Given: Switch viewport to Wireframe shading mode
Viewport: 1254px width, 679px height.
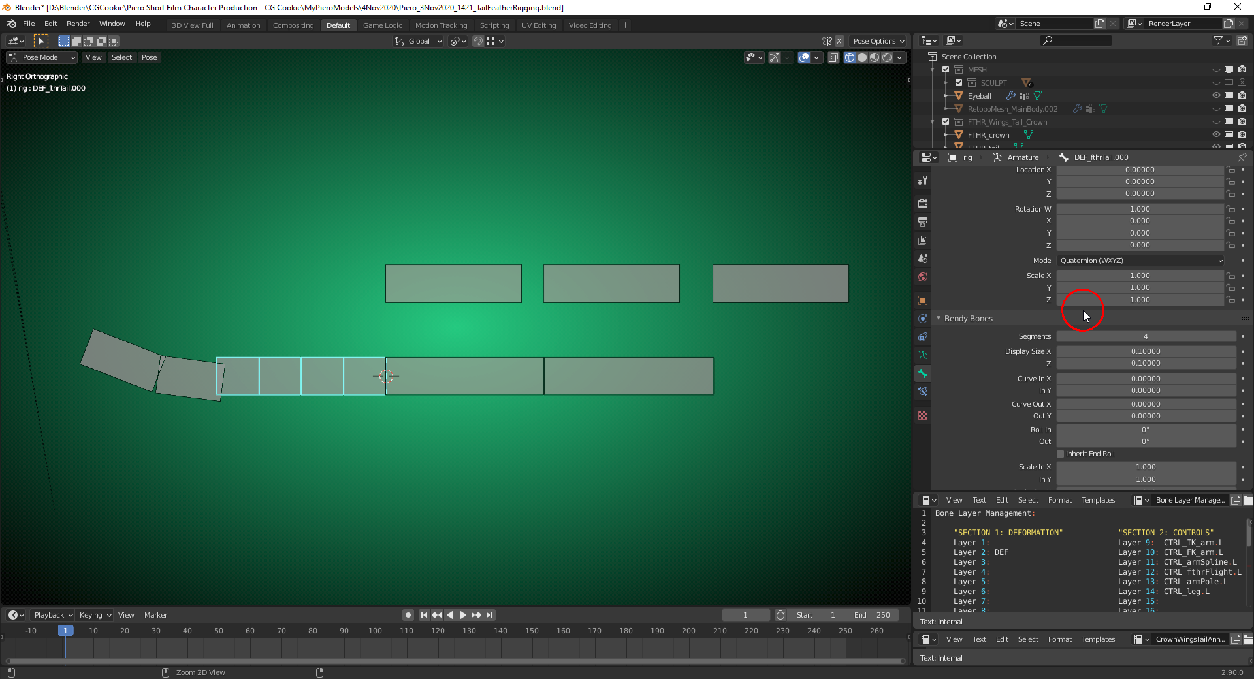Looking at the screenshot, I should coord(850,57).
